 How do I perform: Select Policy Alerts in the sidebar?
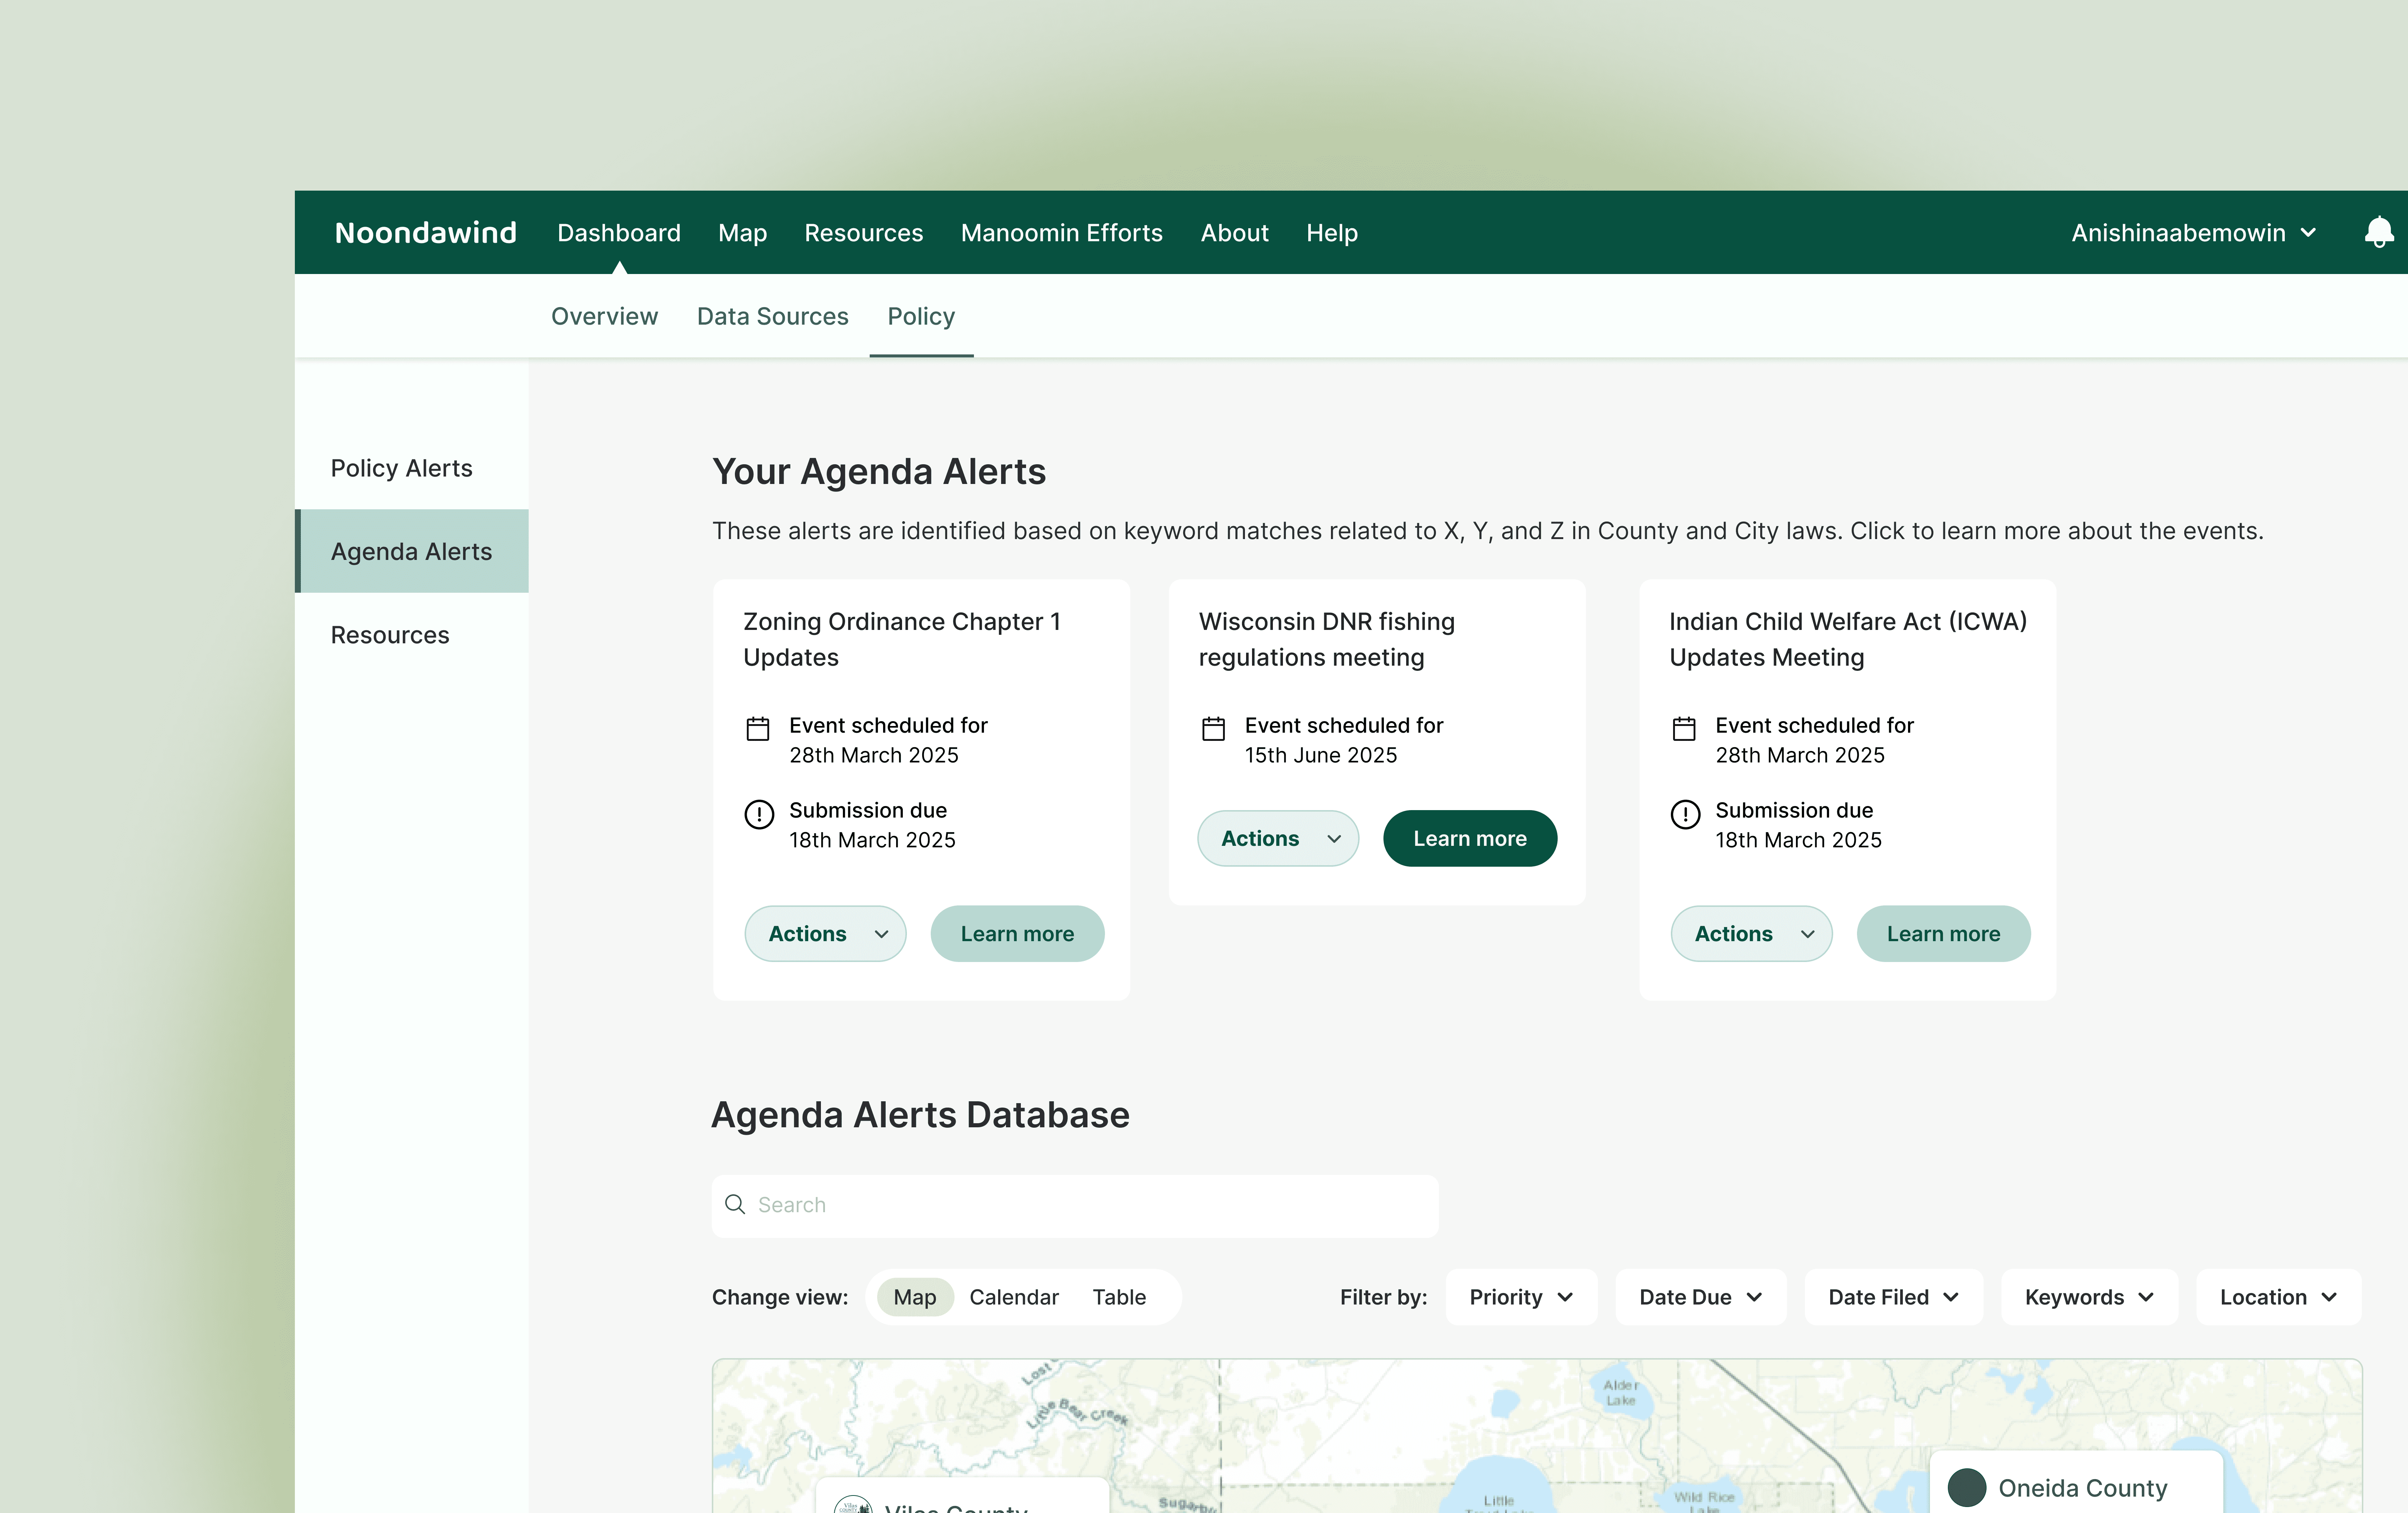click(401, 468)
